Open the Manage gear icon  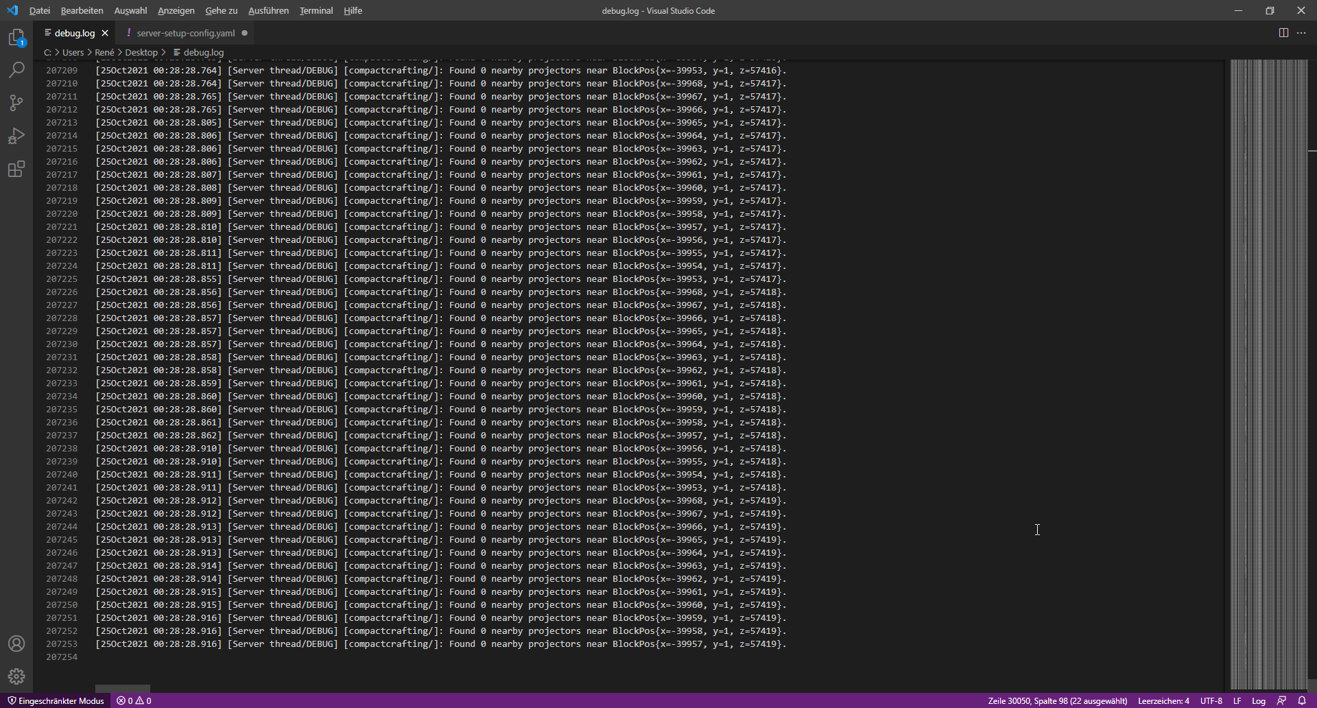pyautogui.click(x=16, y=676)
